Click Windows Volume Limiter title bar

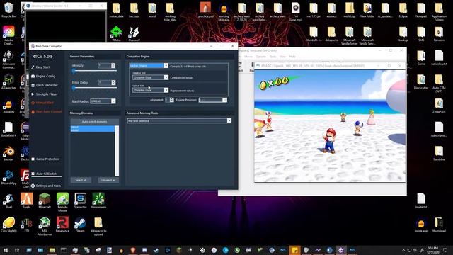tap(65, 6)
